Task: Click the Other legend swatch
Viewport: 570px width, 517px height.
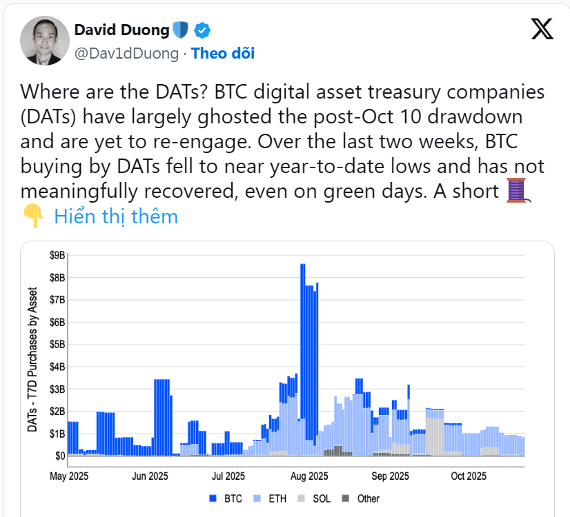Action: (x=346, y=498)
